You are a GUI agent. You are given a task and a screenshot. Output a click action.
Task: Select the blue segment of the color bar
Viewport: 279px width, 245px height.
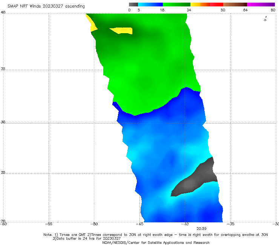pos(150,5)
